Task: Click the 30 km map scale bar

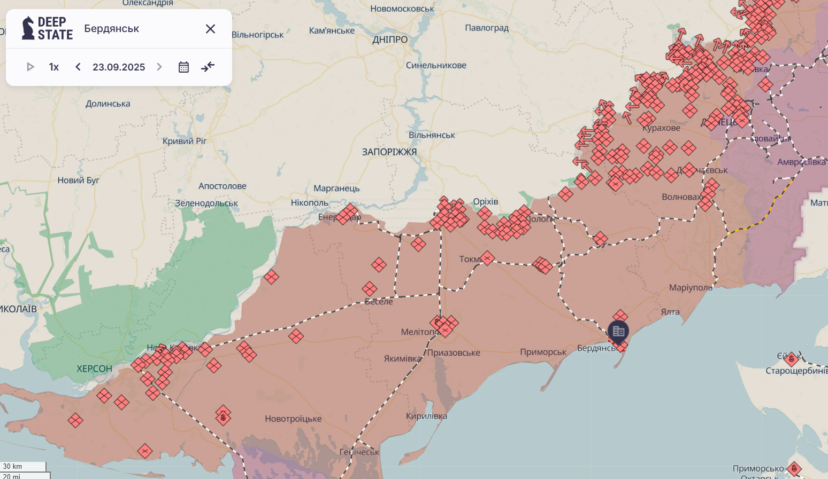Action: click(x=23, y=467)
